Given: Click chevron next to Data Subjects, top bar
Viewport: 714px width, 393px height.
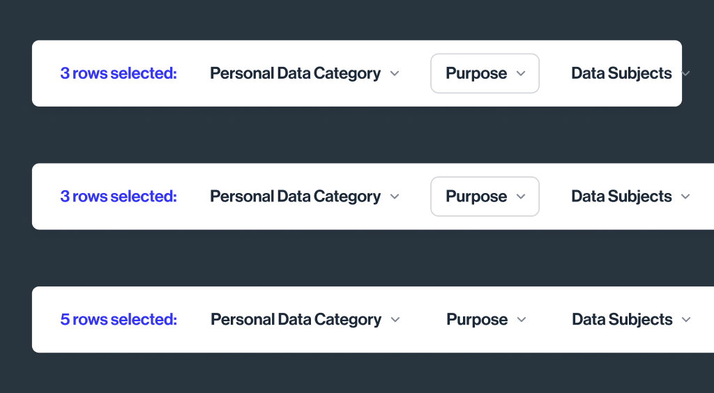Looking at the screenshot, I should [x=684, y=74].
